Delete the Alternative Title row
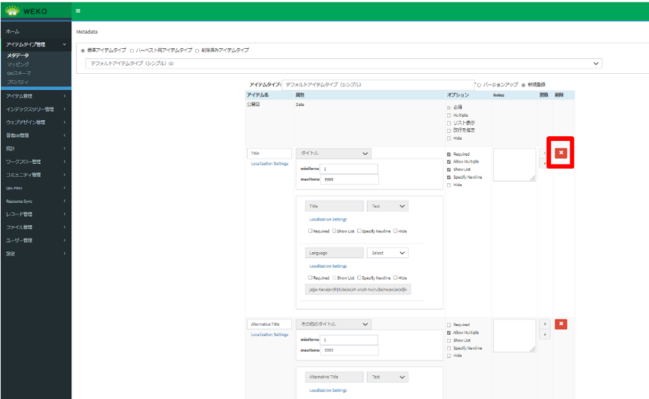 pyautogui.click(x=561, y=324)
